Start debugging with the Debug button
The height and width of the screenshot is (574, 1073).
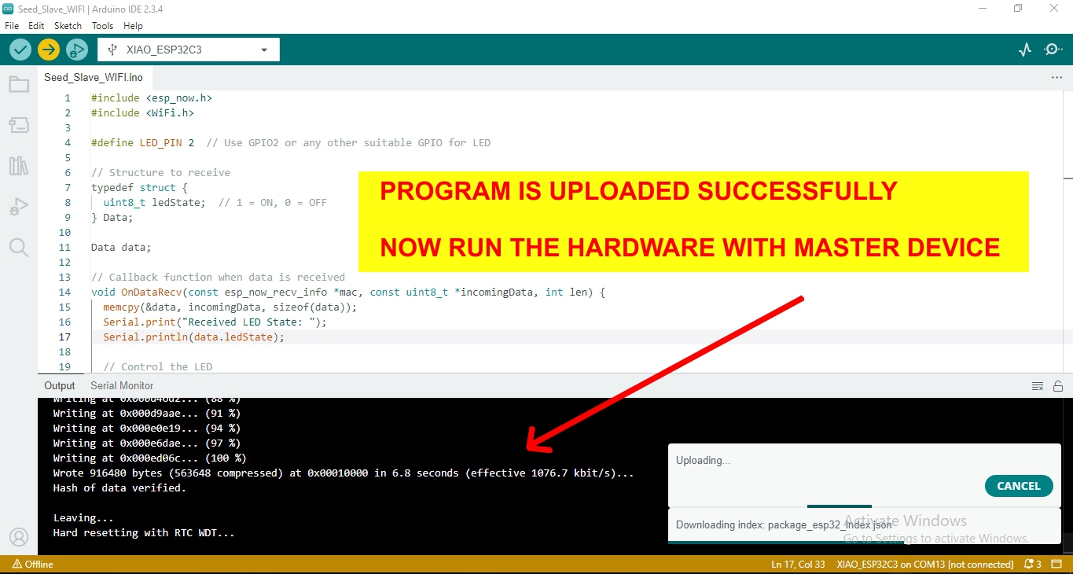76,50
